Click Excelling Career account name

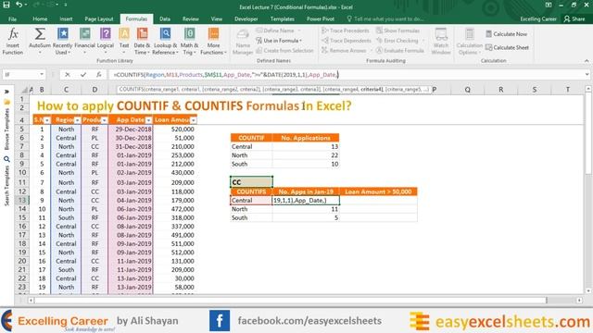tap(537, 18)
